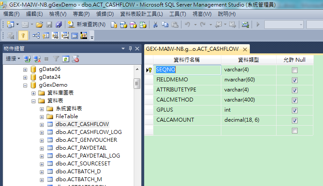The height and width of the screenshot is (186, 323).
Task: Open the Relationships icon in designer toolbar
Action: pos(36,35)
